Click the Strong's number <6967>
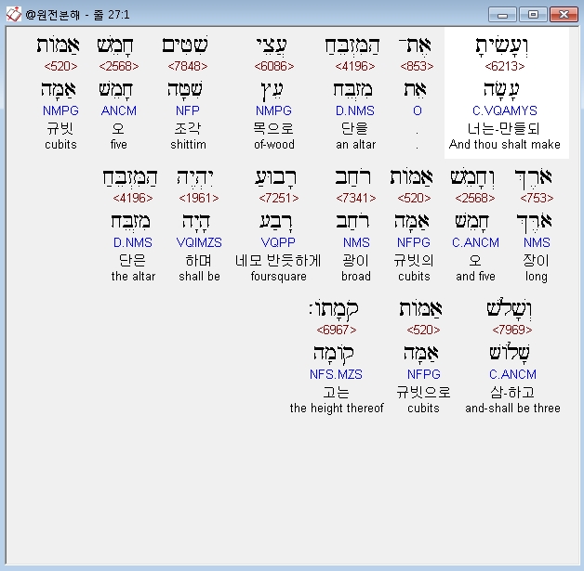The image size is (584, 571). (x=337, y=330)
